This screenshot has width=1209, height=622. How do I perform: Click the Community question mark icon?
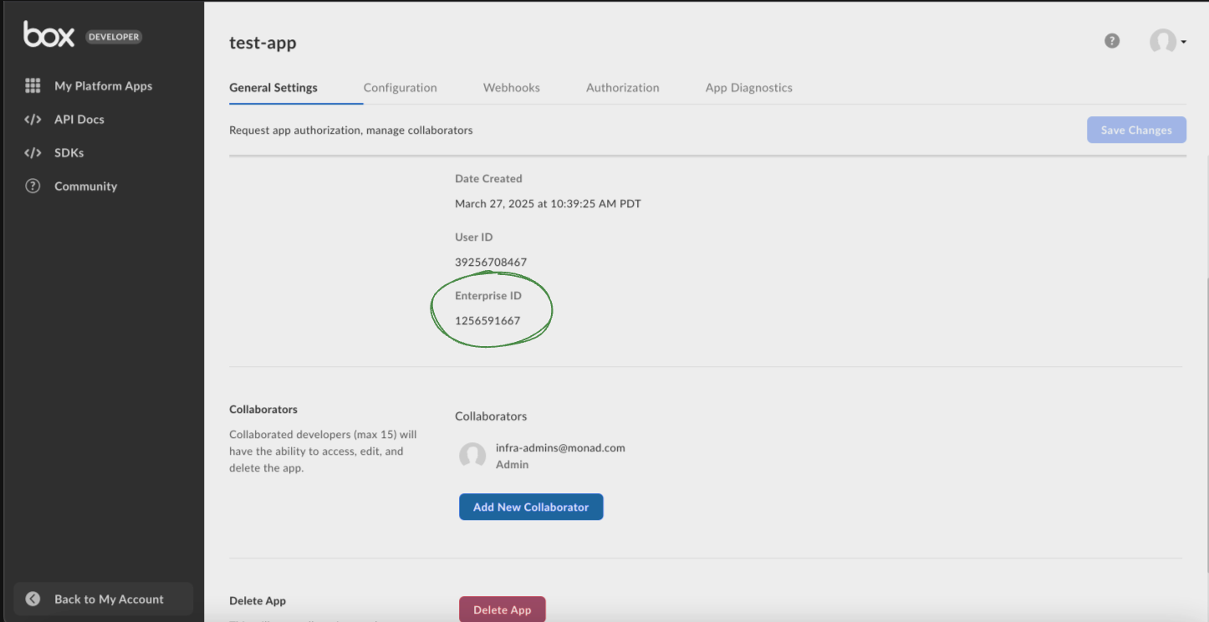(x=33, y=186)
